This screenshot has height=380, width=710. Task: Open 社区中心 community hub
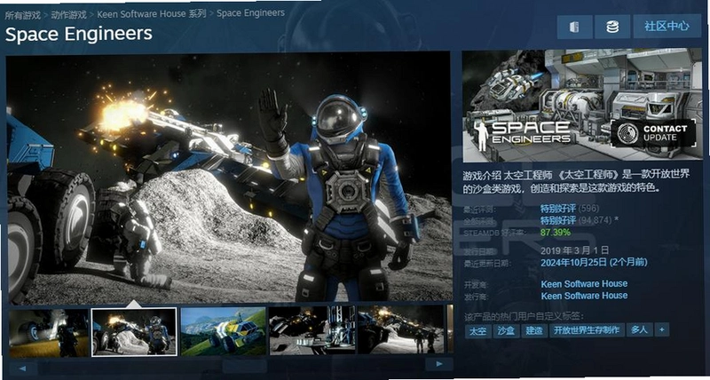667,27
